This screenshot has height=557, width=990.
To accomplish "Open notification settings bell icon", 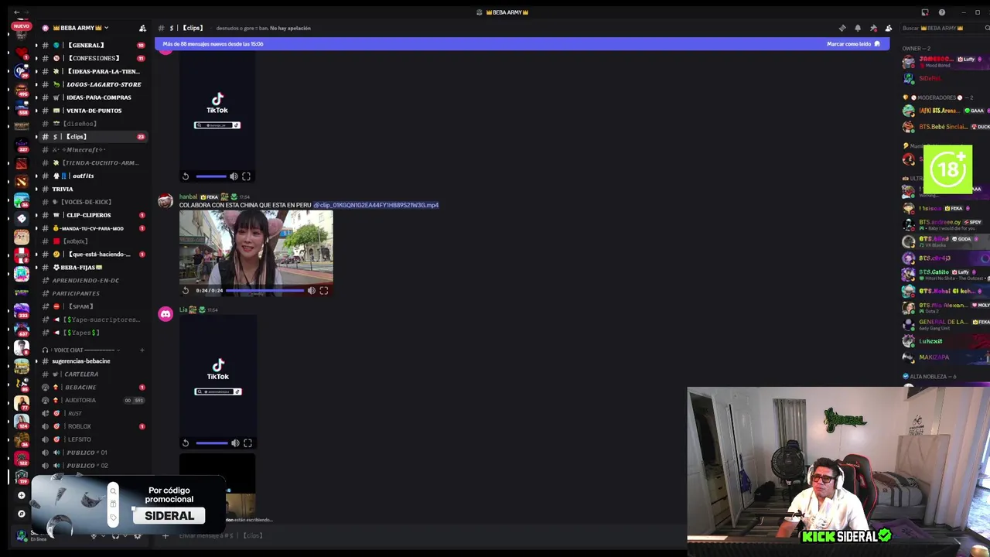I will coord(858,28).
